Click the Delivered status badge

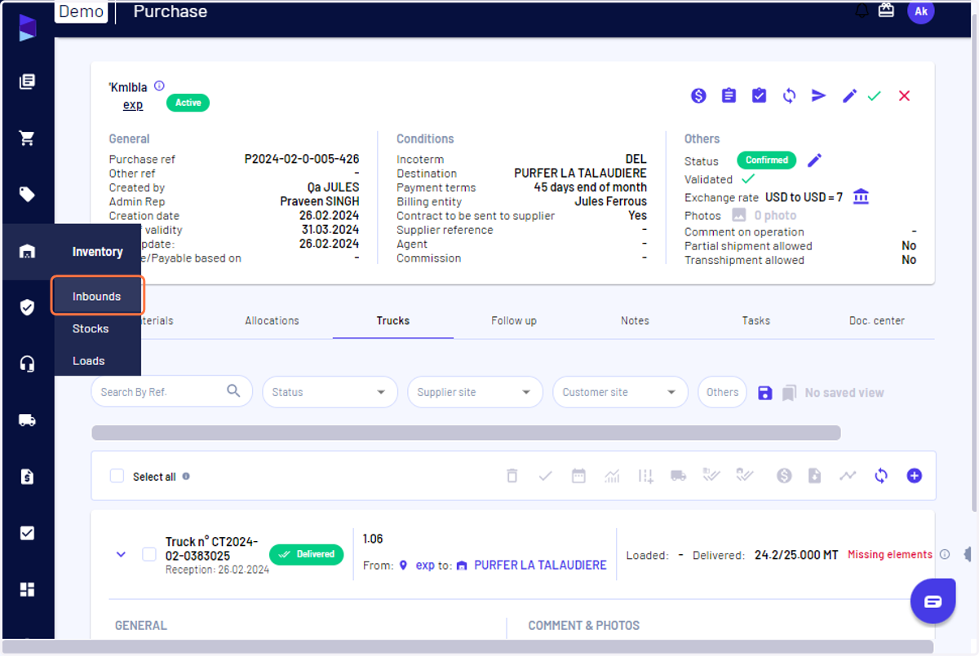point(307,554)
